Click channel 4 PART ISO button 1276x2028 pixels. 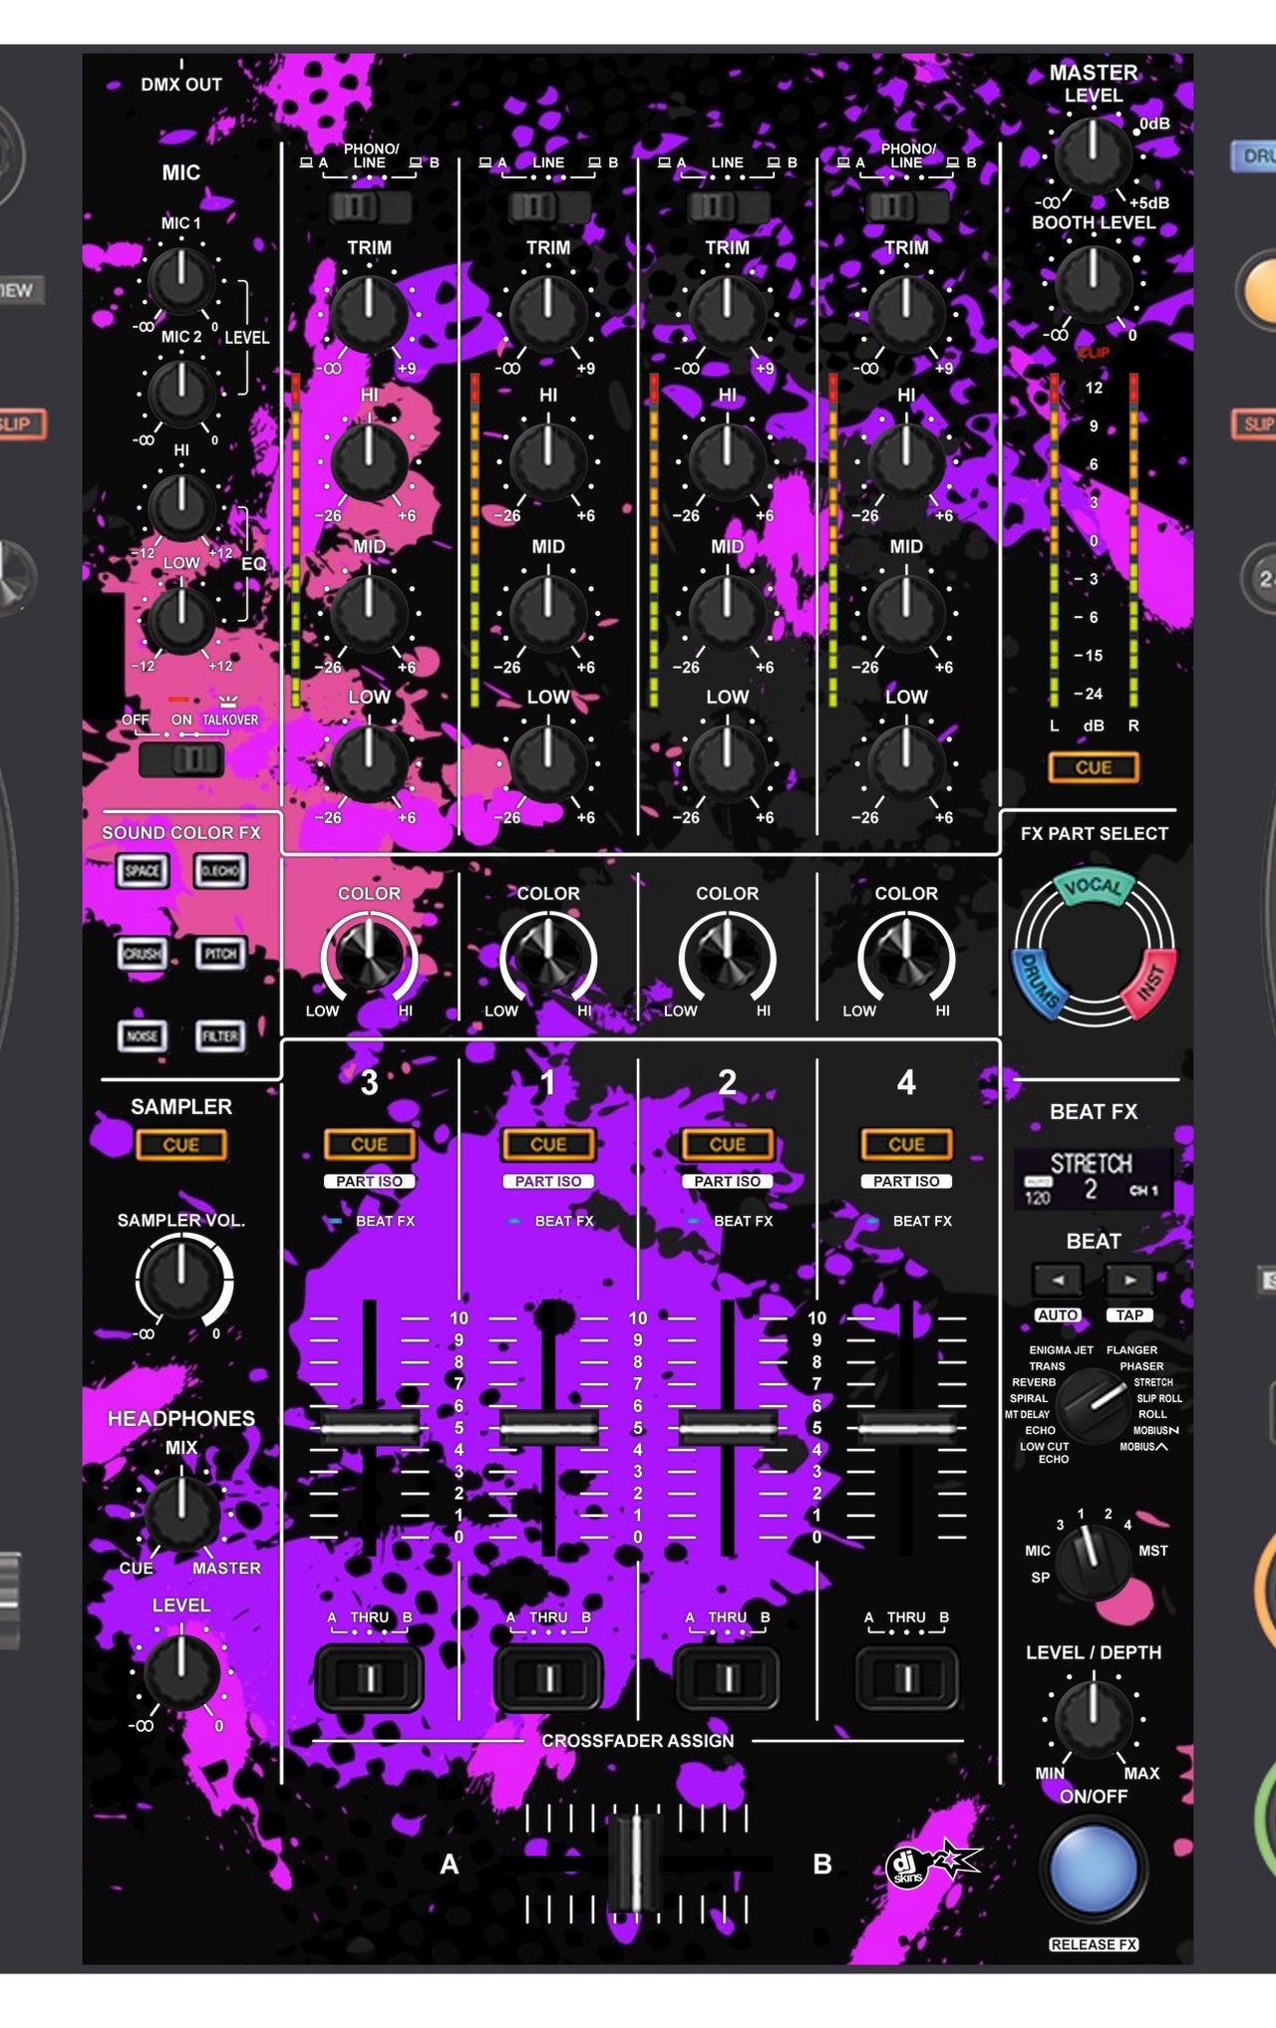[x=906, y=1181]
